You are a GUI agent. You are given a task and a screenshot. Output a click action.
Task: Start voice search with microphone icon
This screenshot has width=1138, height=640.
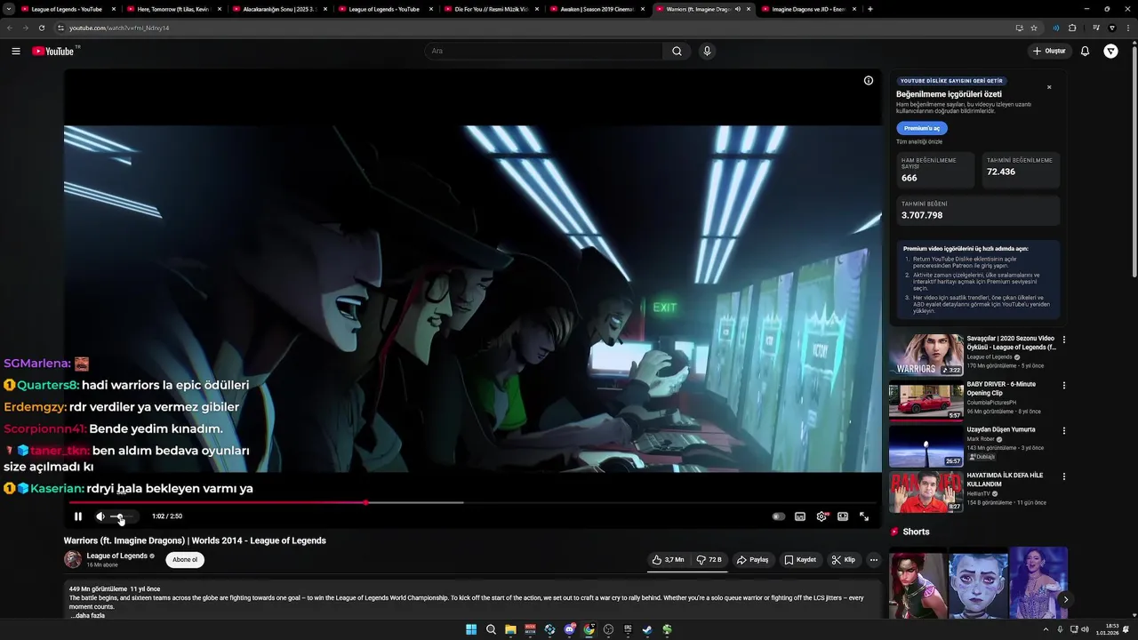[x=707, y=52]
